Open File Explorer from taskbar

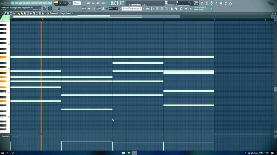point(123,153)
